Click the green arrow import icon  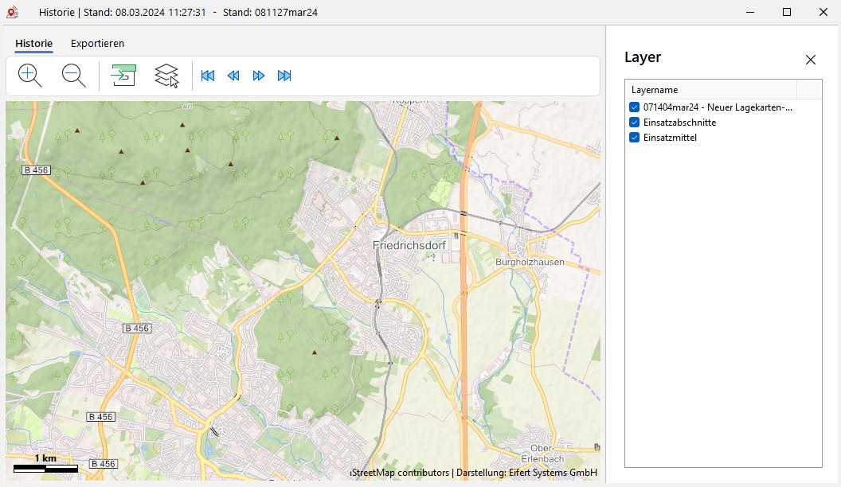123,76
